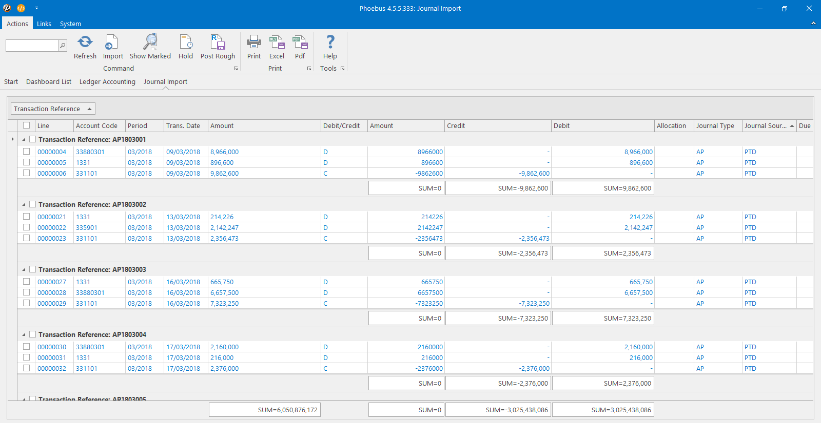Open the Tools group dialog launcher

342,69
